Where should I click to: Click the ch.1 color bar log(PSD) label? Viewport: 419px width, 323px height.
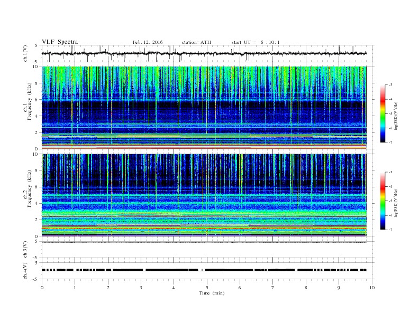click(396, 116)
